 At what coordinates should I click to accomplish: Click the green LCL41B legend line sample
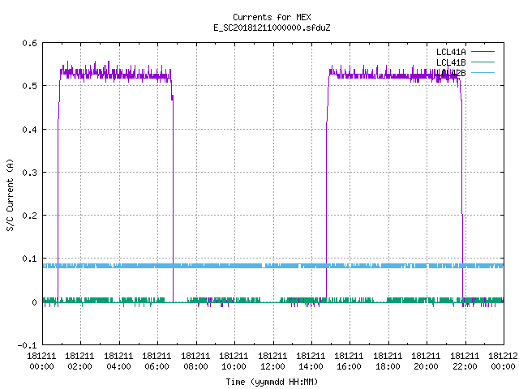483,62
